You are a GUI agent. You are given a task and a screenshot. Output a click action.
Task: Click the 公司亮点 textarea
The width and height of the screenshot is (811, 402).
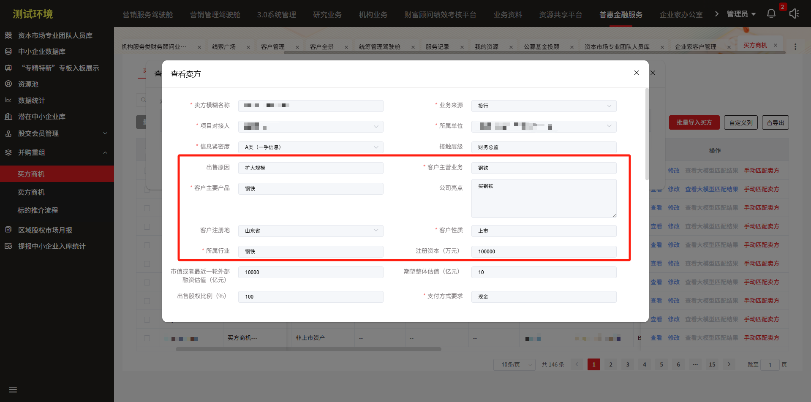[544, 198]
